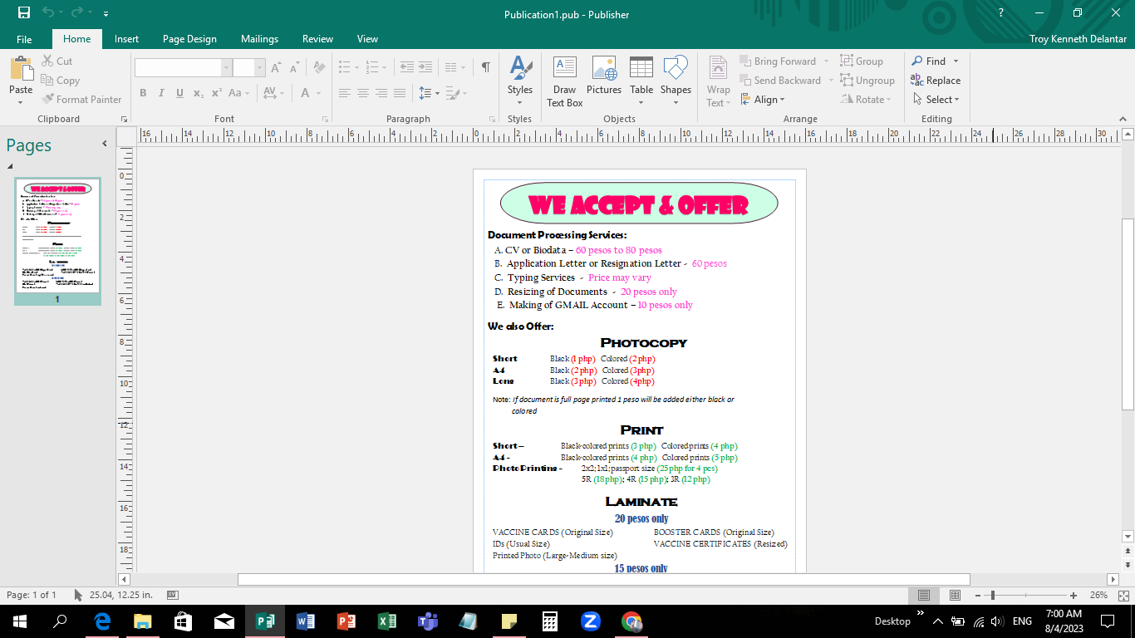Viewport: 1135px width, 638px height.
Task: Open the Word app from the taskbar
Action: [306, 621]
